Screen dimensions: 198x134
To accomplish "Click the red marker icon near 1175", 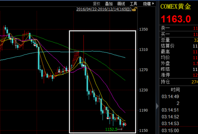I will [x=108, y=118].
